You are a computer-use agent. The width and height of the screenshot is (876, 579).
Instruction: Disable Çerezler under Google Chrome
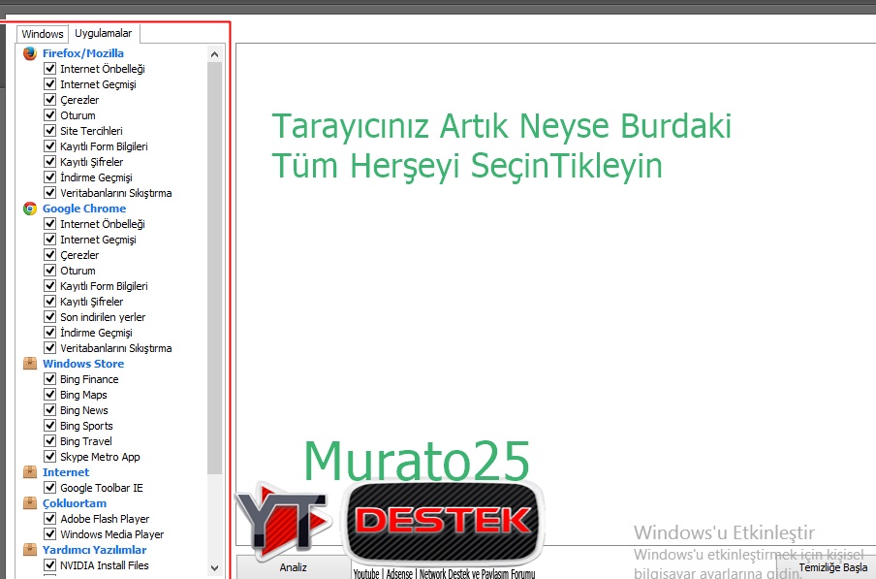coord(49,255)
